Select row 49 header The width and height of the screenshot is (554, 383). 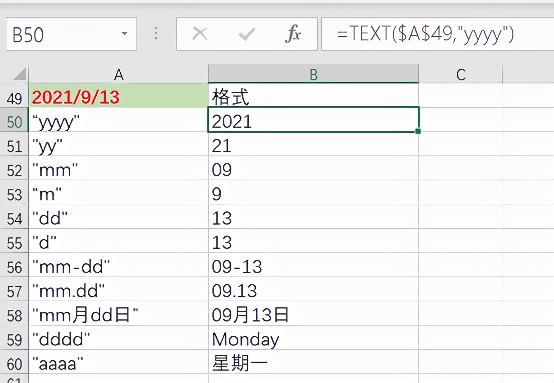[14, 97]
